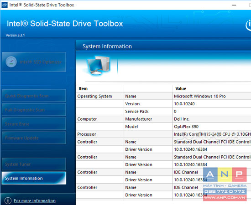
Task: Open the Secure Erase option
Action: [34, 124]
